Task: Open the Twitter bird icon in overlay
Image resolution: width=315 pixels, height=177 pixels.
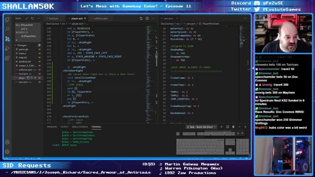Action: tap(257, 9)
